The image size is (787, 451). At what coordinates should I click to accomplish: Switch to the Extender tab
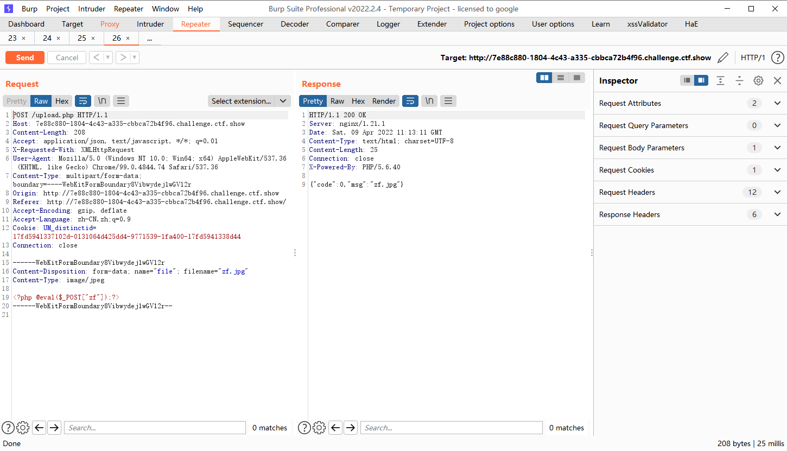pos(432,24)
